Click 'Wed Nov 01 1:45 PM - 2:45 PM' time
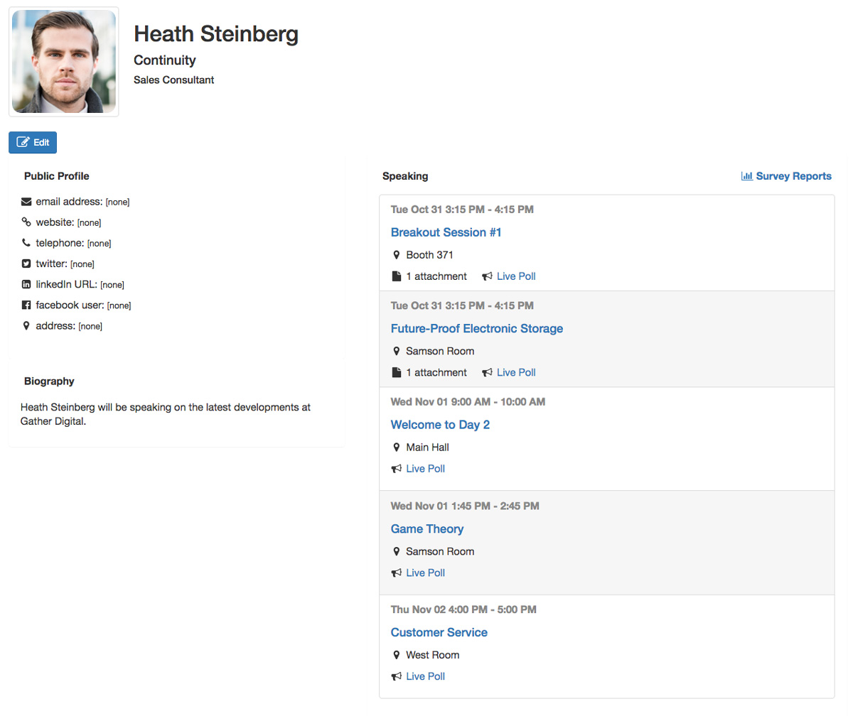853x716 pixels. coord(465,506)
